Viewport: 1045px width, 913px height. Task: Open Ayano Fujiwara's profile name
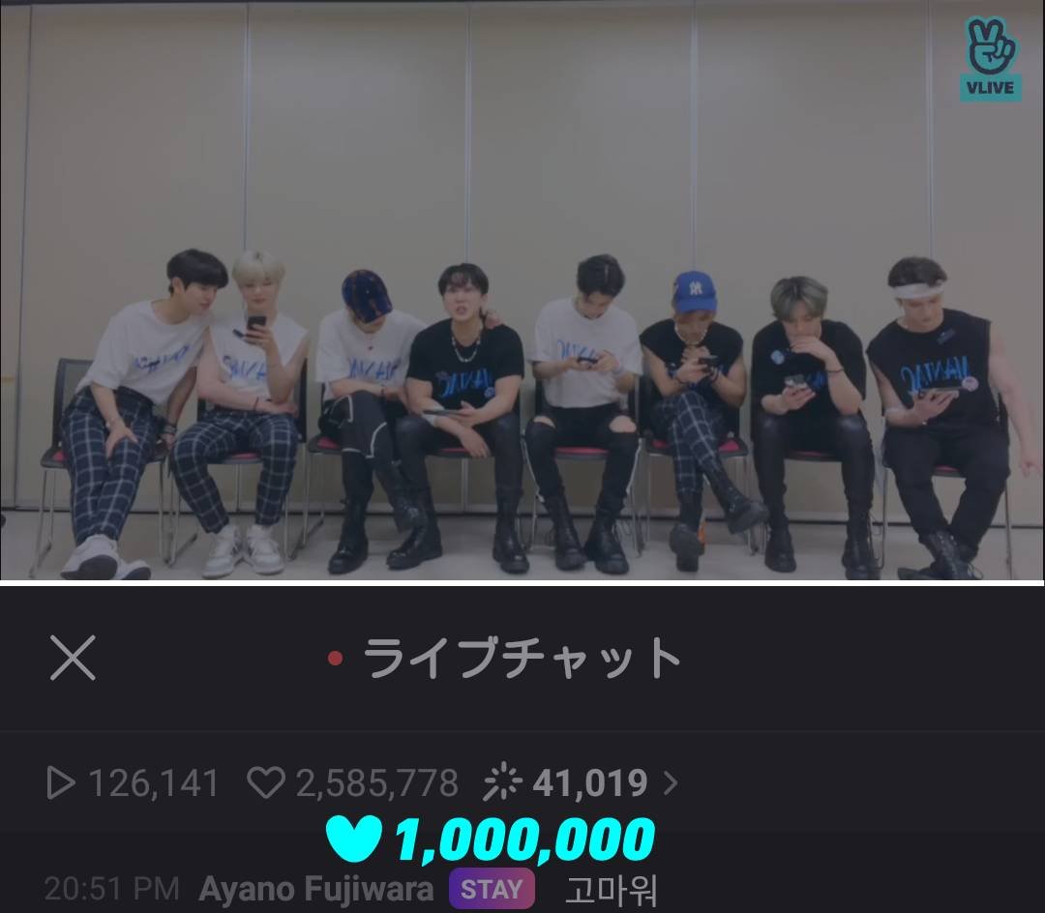pos(315,889)
